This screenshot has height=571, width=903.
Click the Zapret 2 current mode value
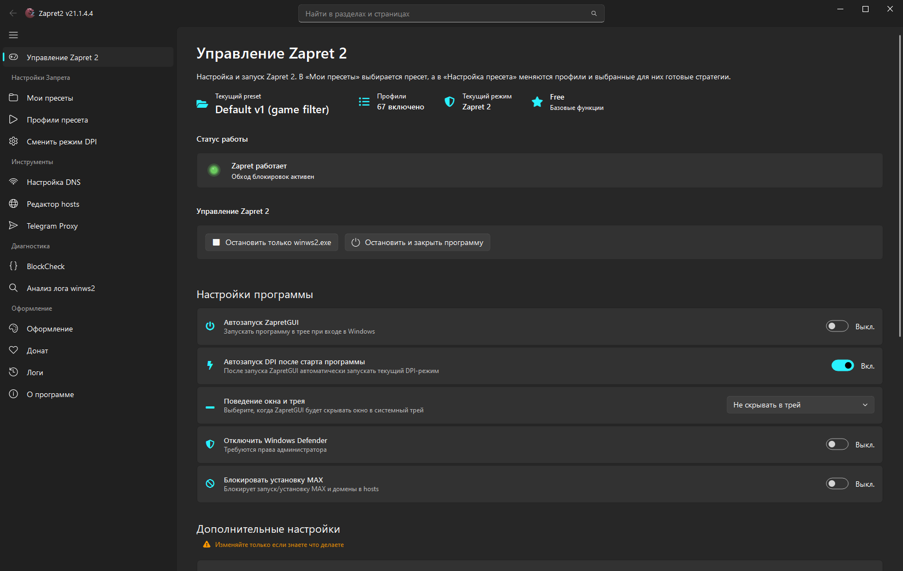pyautogui.click(x=477, y=107)
